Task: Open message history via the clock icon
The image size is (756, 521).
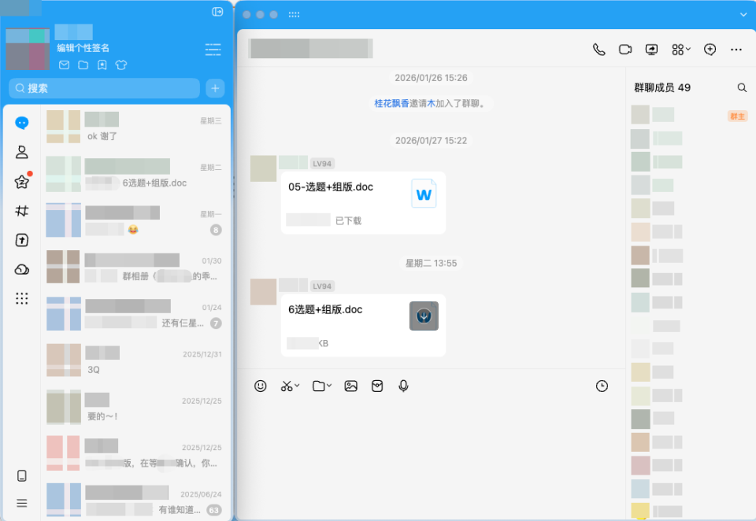Action: [602, 386]
